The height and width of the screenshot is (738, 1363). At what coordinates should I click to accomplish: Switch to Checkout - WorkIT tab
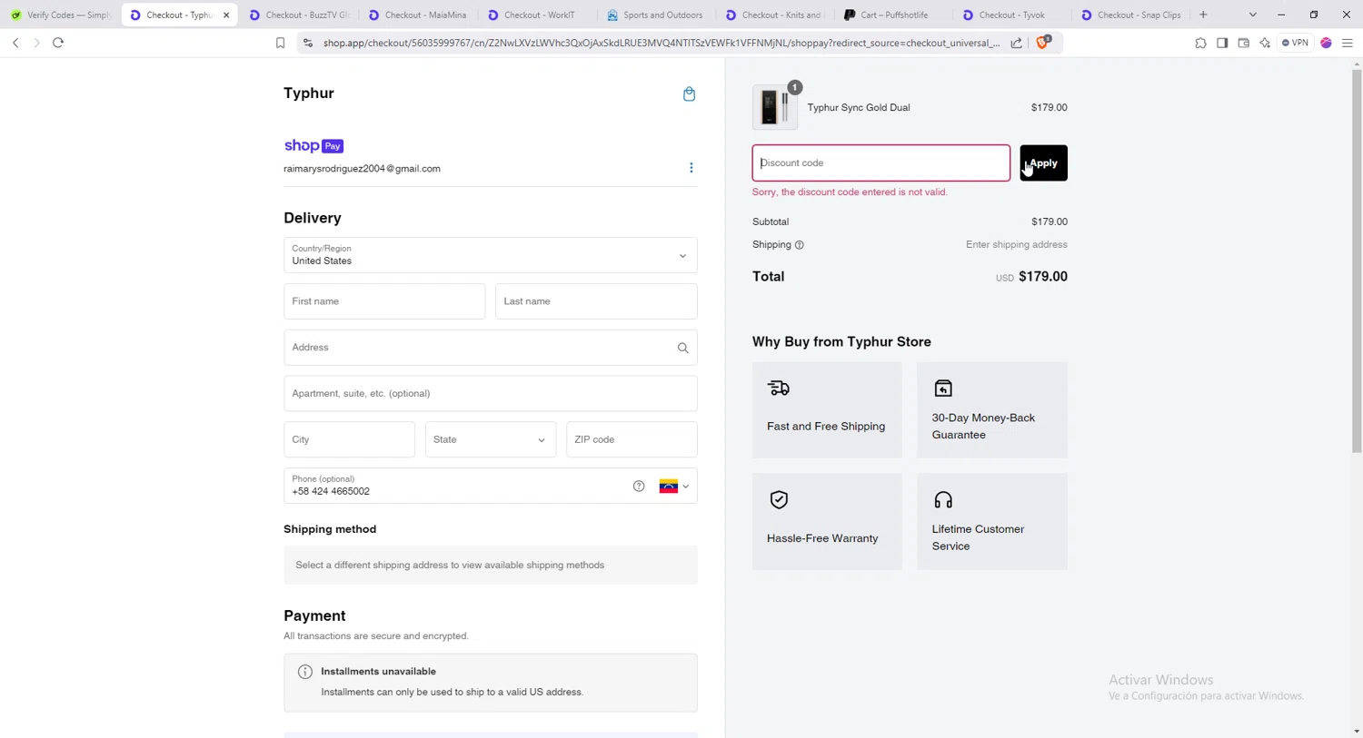(x=536, y=15)
